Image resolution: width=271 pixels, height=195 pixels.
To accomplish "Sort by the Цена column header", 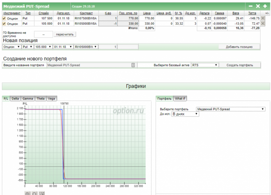I will point(147,13).
